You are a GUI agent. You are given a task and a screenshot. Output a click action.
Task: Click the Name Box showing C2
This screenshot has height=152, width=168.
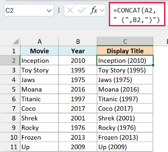pos(29,10)
